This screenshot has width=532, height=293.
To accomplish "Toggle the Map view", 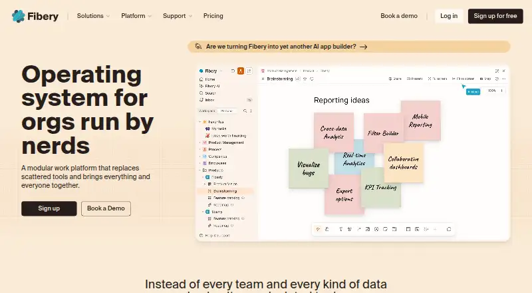I will [x=485, y=79].
